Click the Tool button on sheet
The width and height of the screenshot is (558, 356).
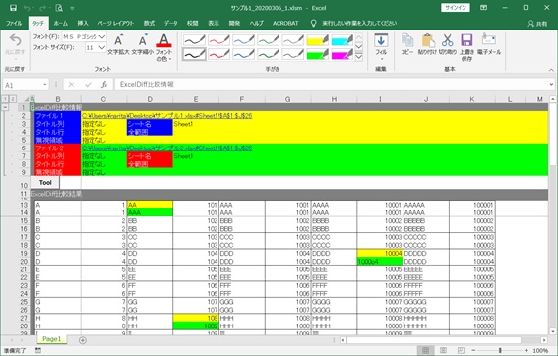(45, 183)
